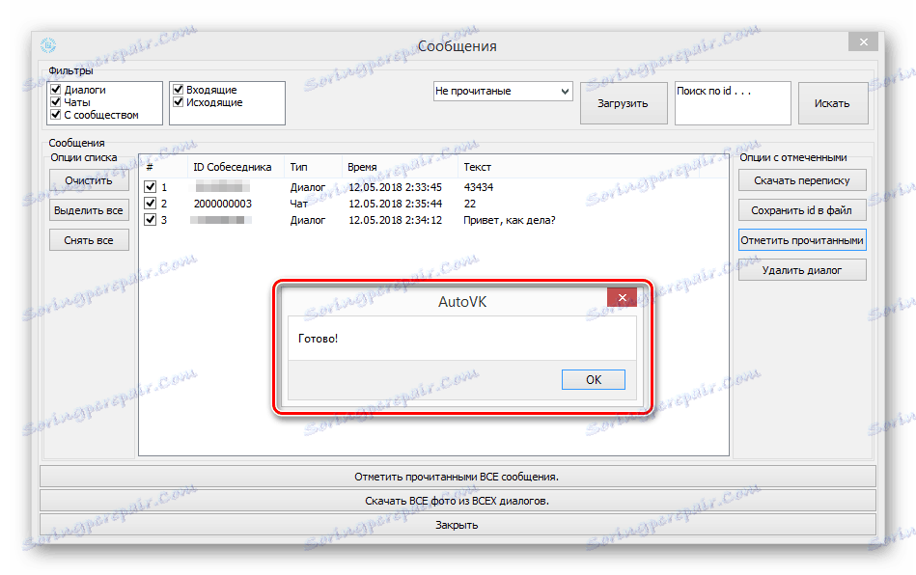Select text Привет, как дела?
The width and height of the screenshot is (916, 575).
coord(510,220)
